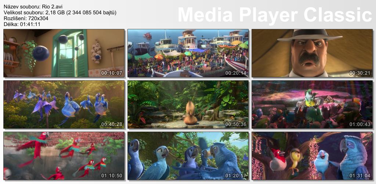Click the jungle clearing thumbnail with furry animal
This screenshot has width=376, height=184.
[188, 104]
